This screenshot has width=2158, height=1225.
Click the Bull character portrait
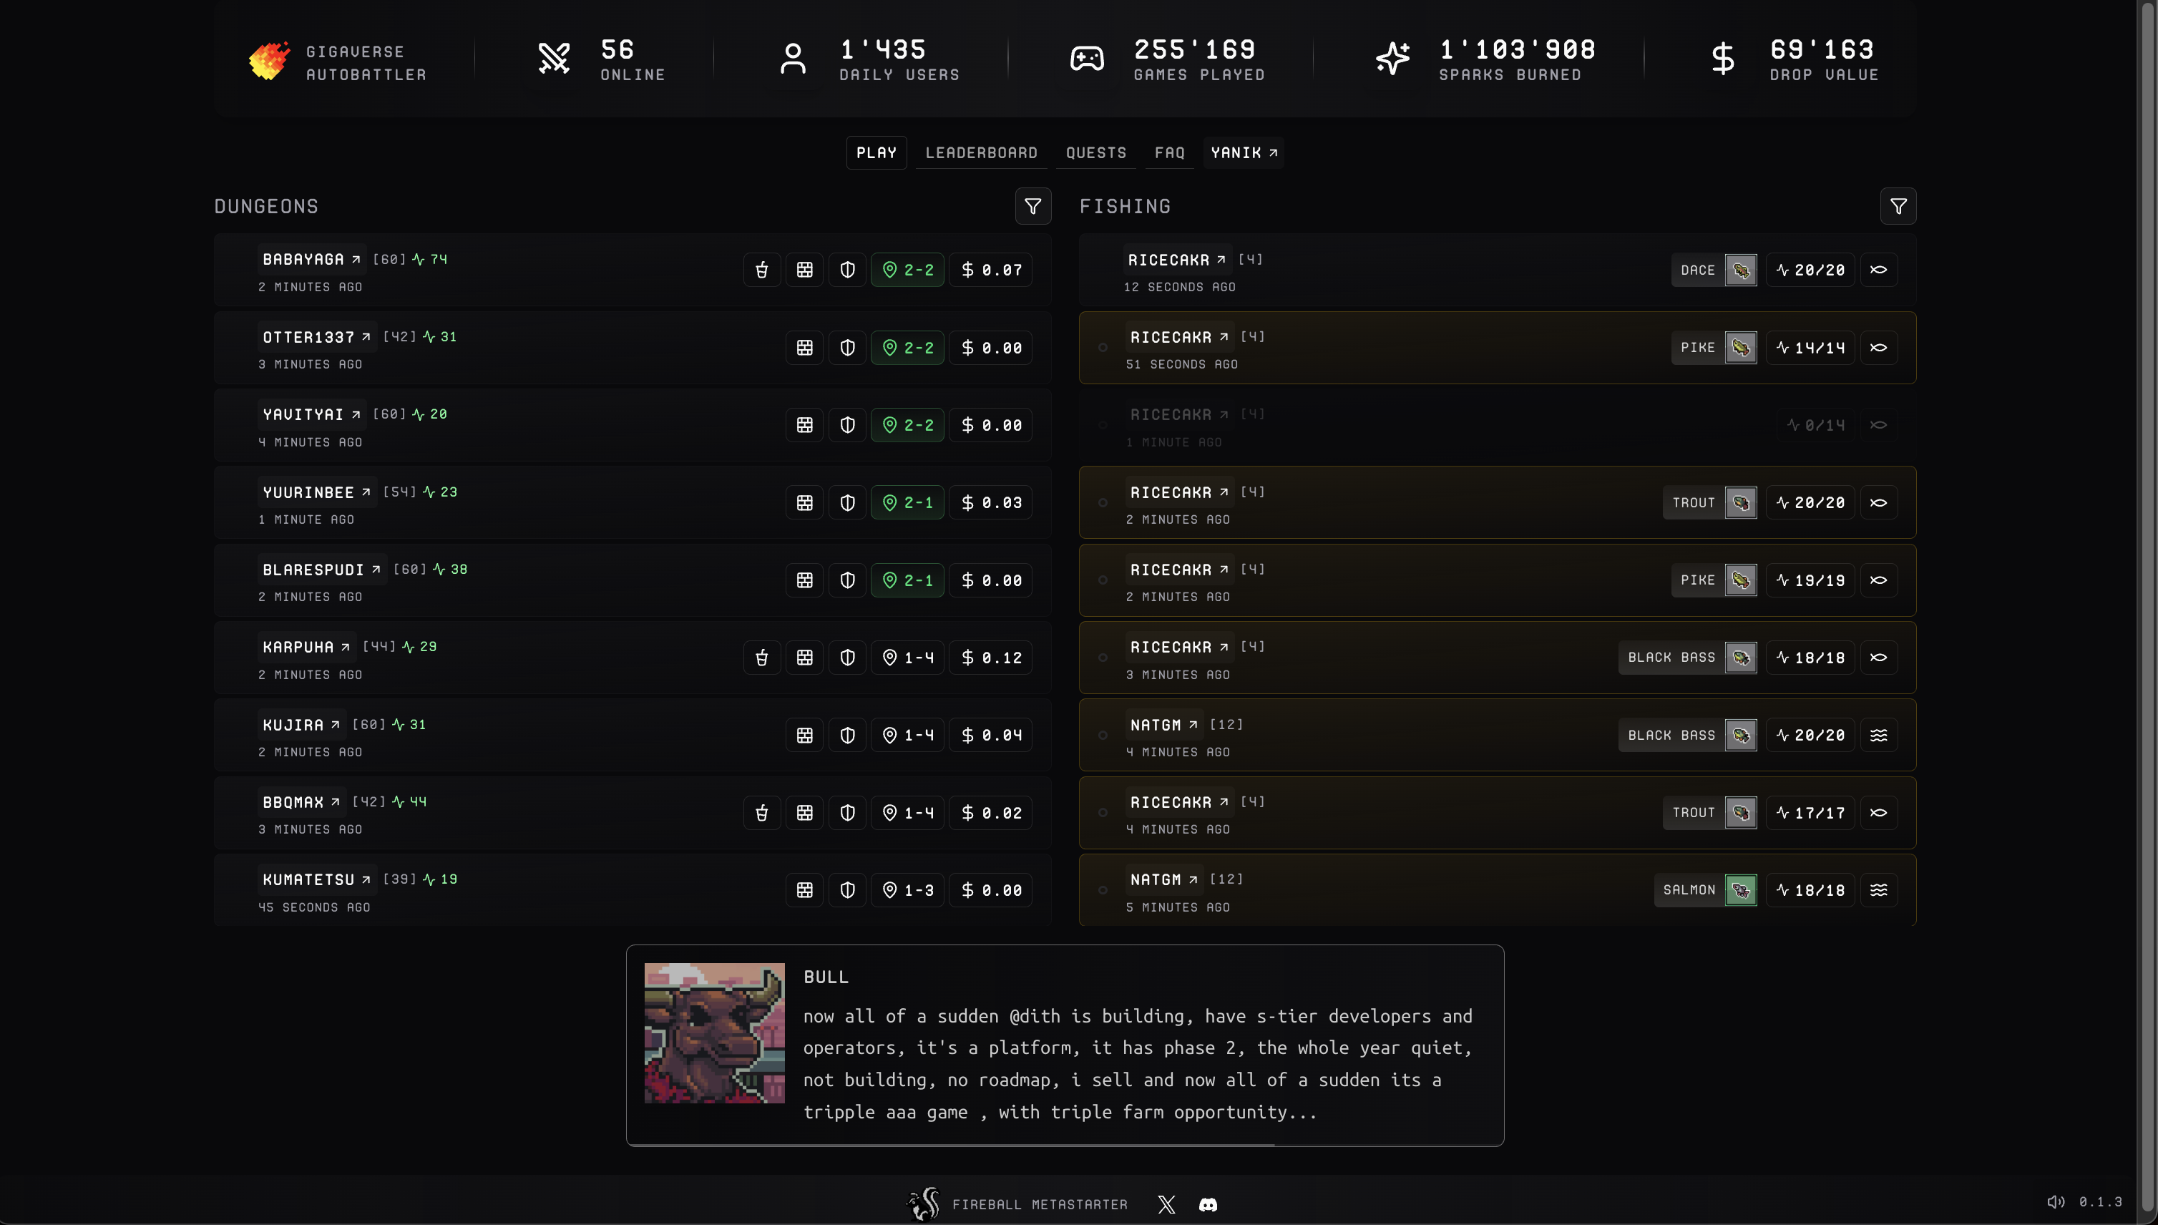pyautogui.click(x=714, y=1033)
